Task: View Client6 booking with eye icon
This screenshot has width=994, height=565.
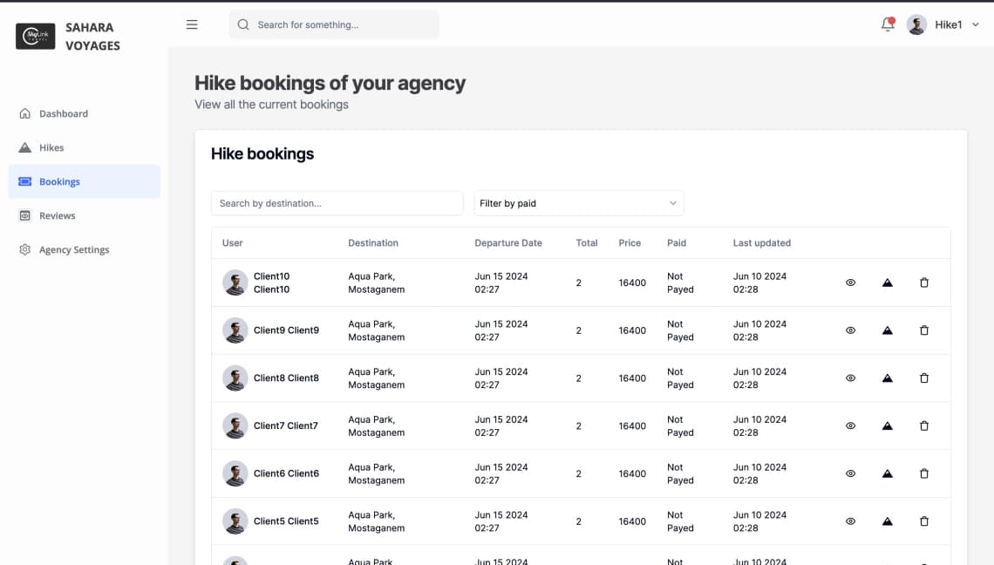Action: [x=851, y=473]
